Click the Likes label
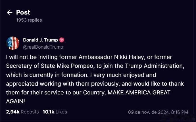 61,112
